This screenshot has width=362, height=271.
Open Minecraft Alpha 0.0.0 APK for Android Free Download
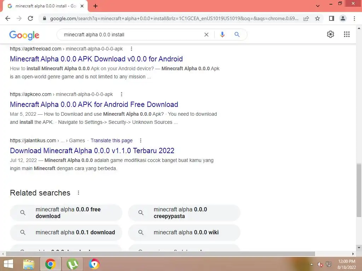[94, 104]
